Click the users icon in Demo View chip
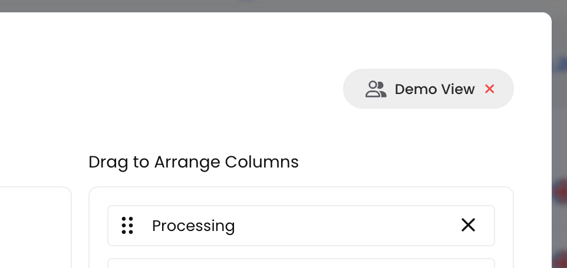 375,89
